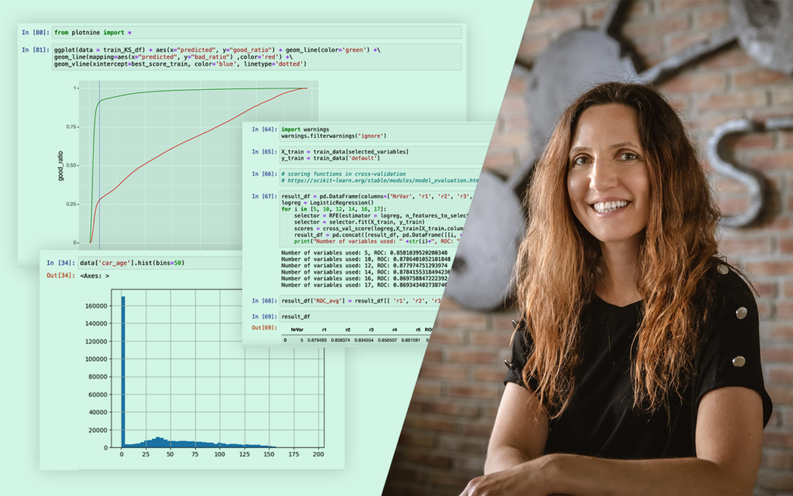
Task: Click the '<Axes: >' output text
Action: pos(94,275)
